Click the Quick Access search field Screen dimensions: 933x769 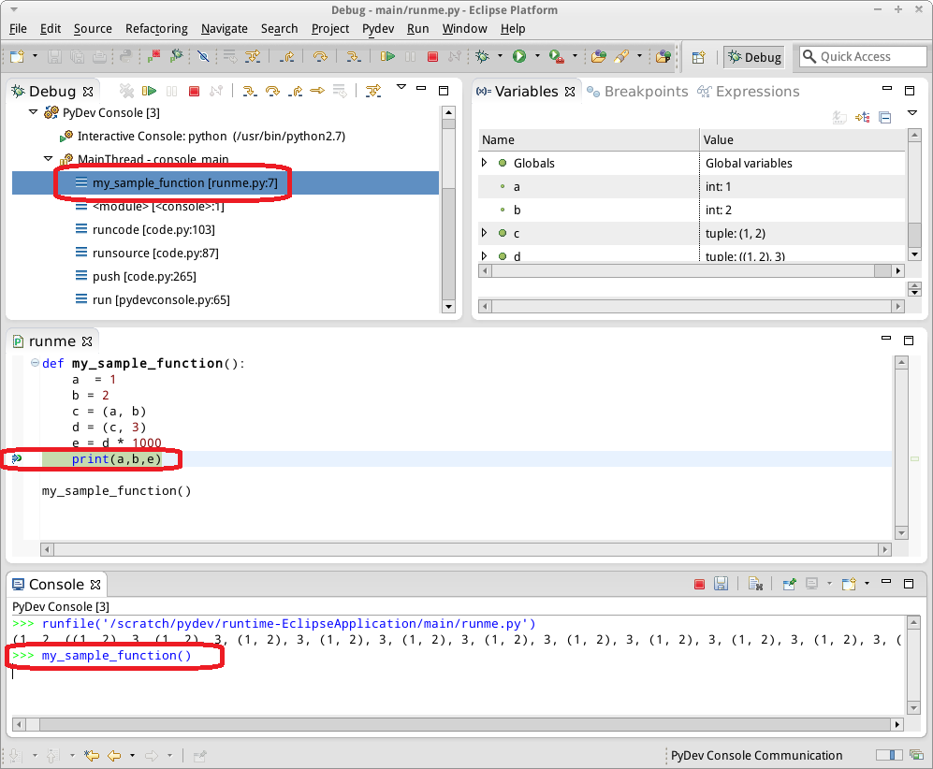[x=863, y=56]
